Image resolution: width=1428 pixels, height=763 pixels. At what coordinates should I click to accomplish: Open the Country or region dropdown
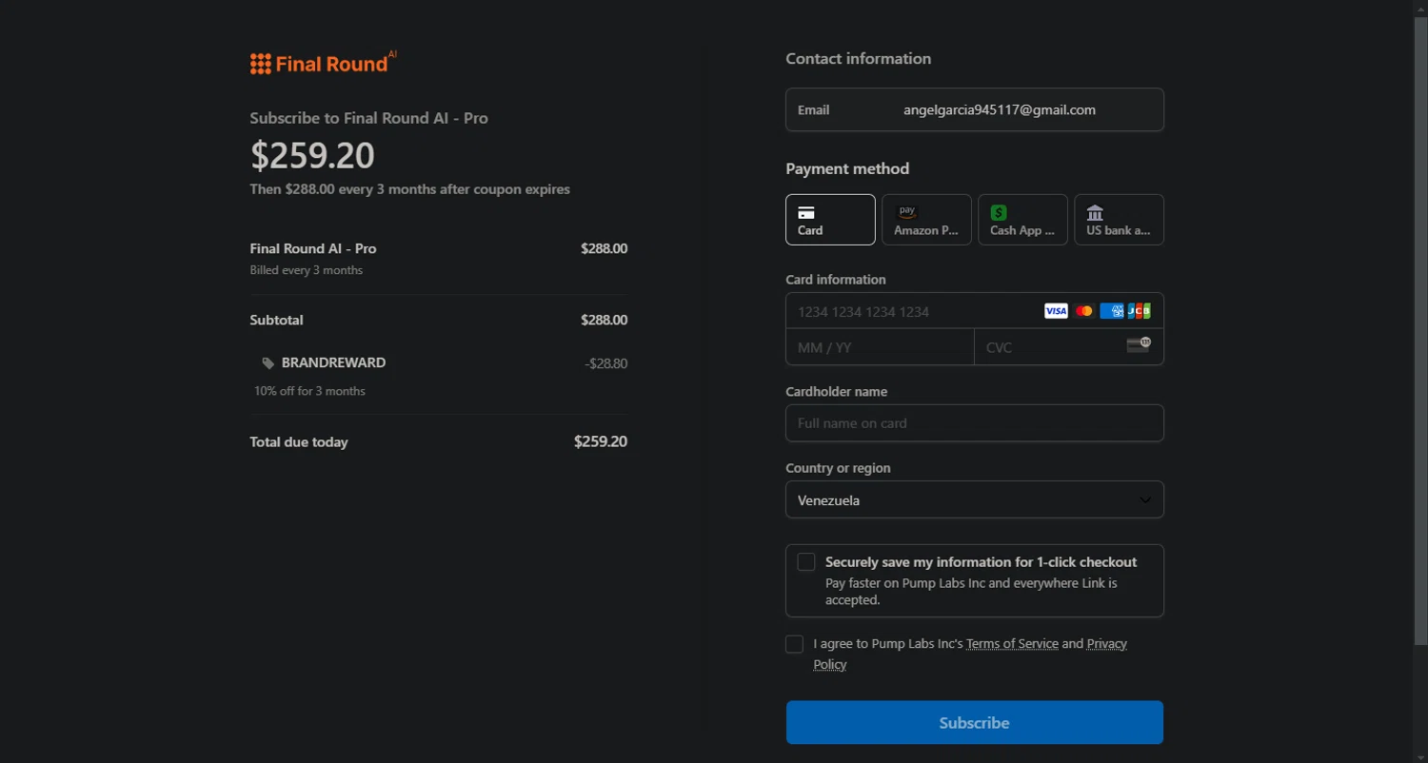(974, 500)
